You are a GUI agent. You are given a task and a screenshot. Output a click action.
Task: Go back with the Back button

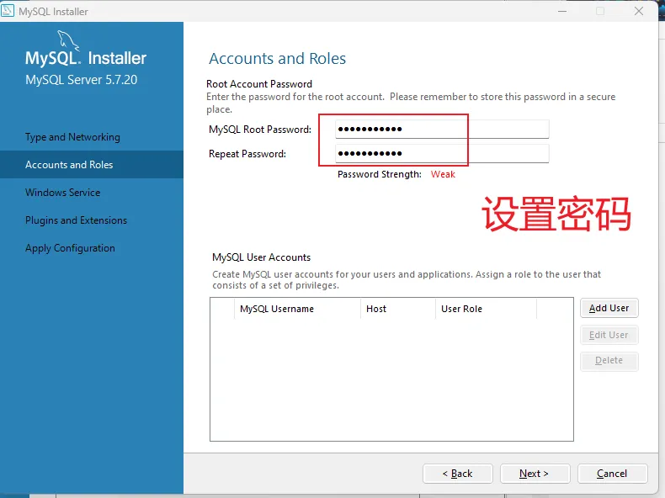(x=457, y=474)
